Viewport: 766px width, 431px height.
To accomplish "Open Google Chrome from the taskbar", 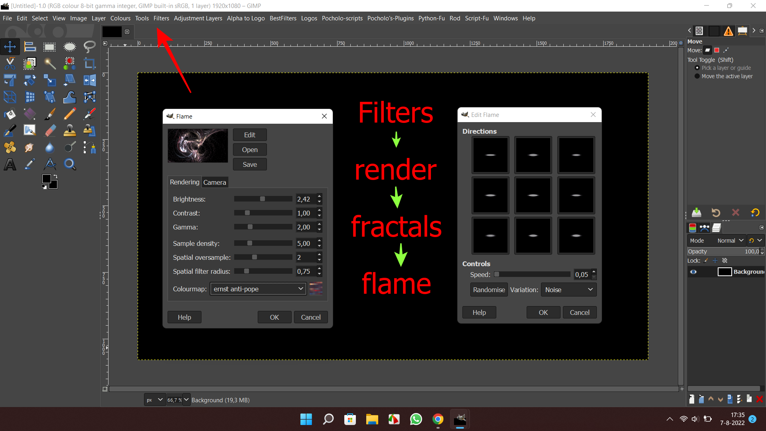I will (x=438, y=419).
